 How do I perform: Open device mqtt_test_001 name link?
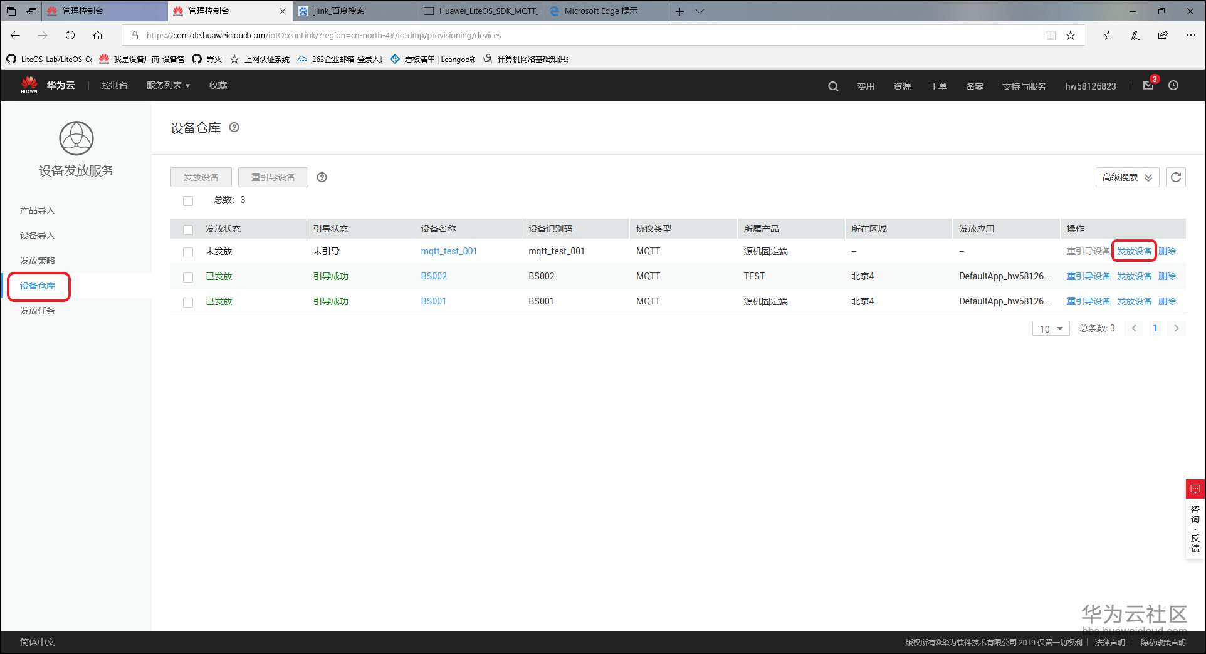tap(449, 251)
